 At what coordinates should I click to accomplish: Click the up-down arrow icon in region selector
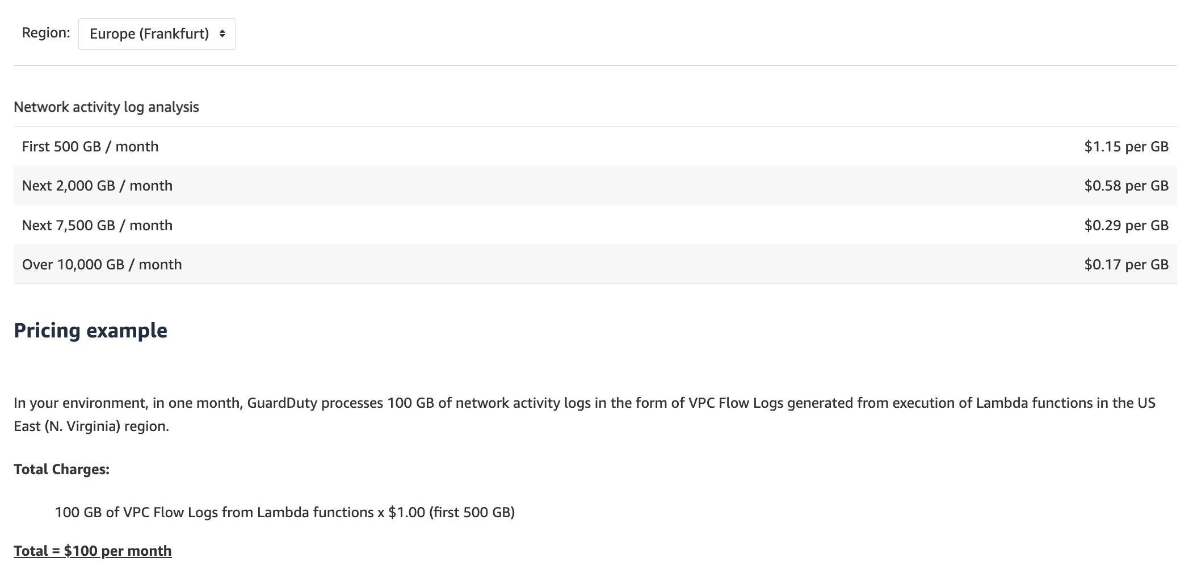[x=222, y=34]
